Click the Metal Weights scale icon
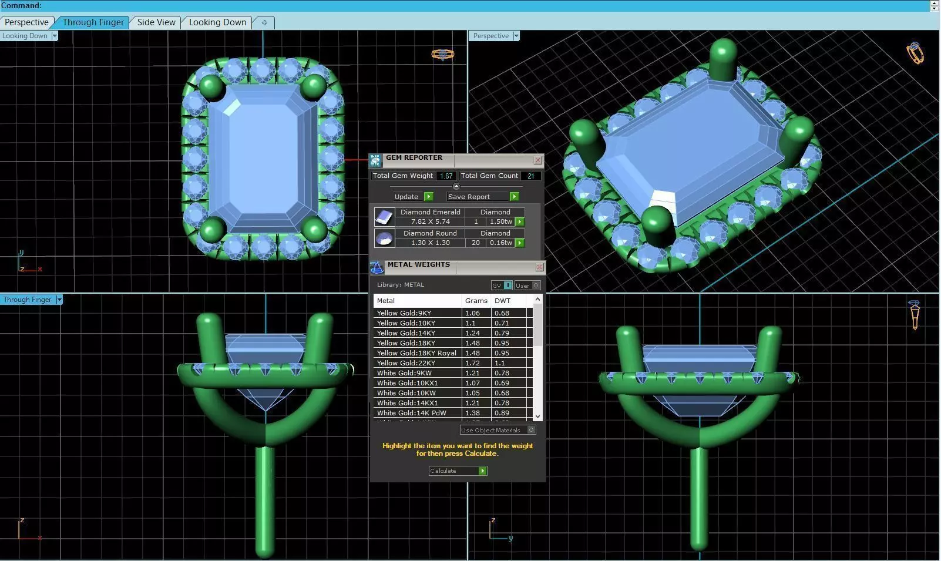This screenshot has width=941, height=561. pos(377,267)
